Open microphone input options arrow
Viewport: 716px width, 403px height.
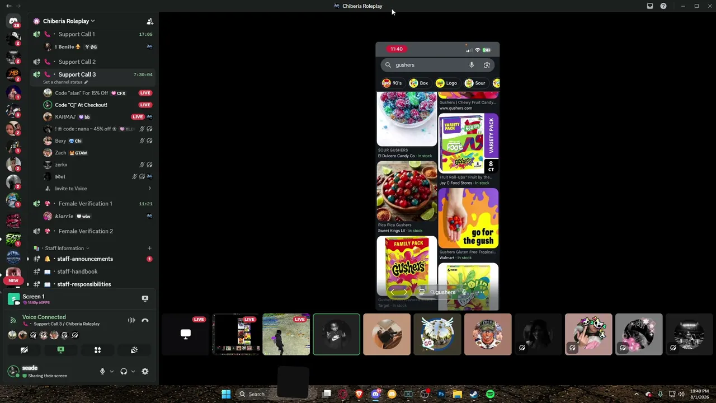pyautogui.click(x=111, y=371)
